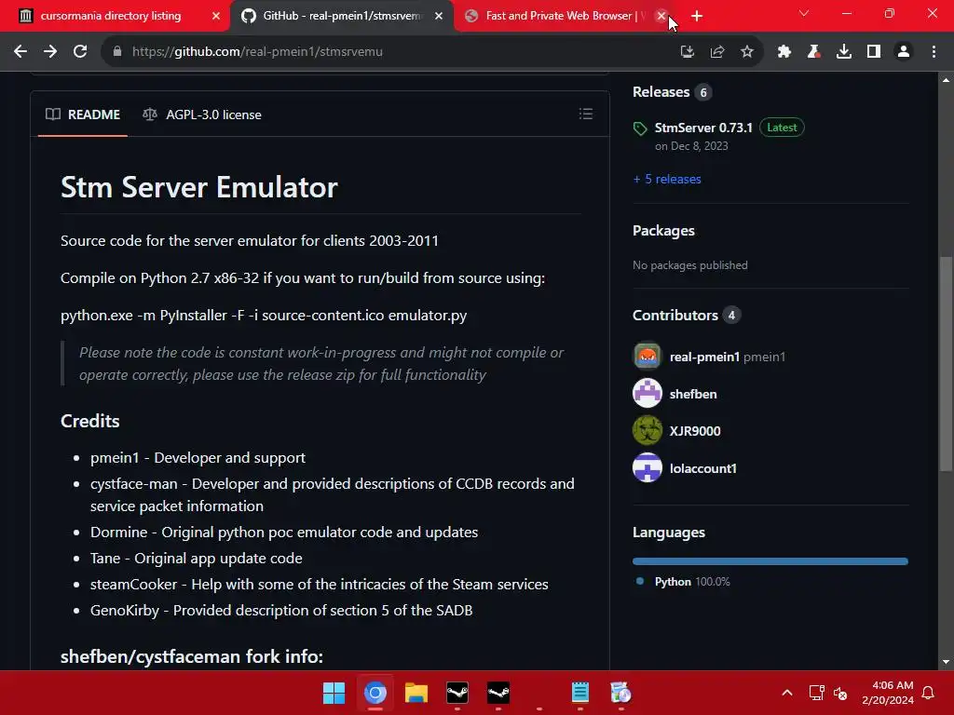This screenshot has width=954, height=715.
Task: Close the cursormania directory listing tab
Action: (216, 16)
